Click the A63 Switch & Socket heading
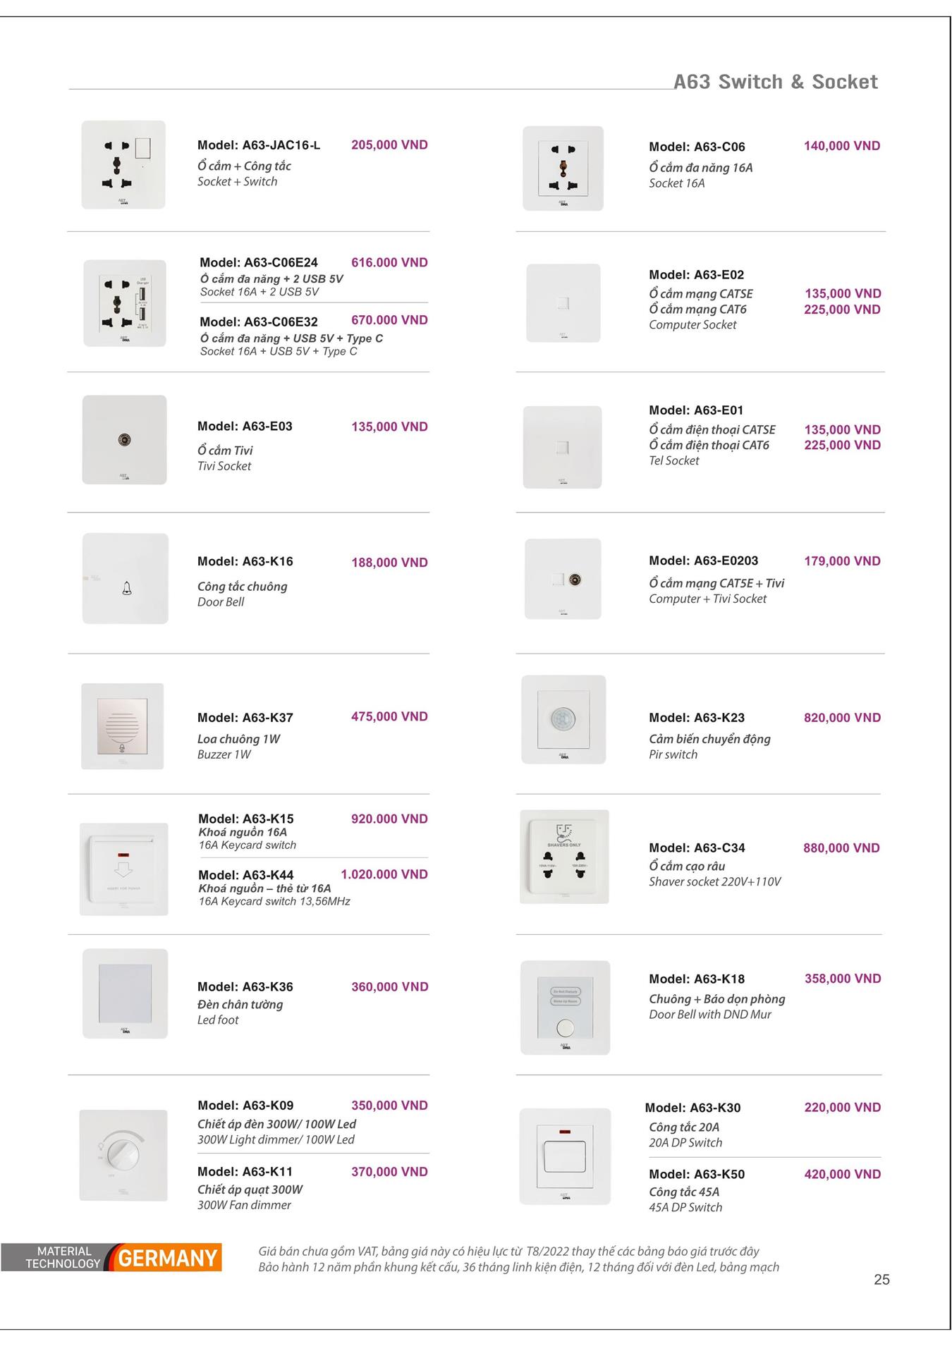The height and width of the screenshot is (1346, 952). coord(775,82)
